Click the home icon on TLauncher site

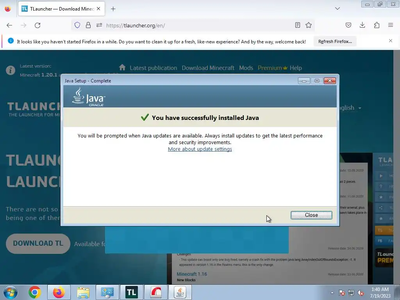point(122,67)
